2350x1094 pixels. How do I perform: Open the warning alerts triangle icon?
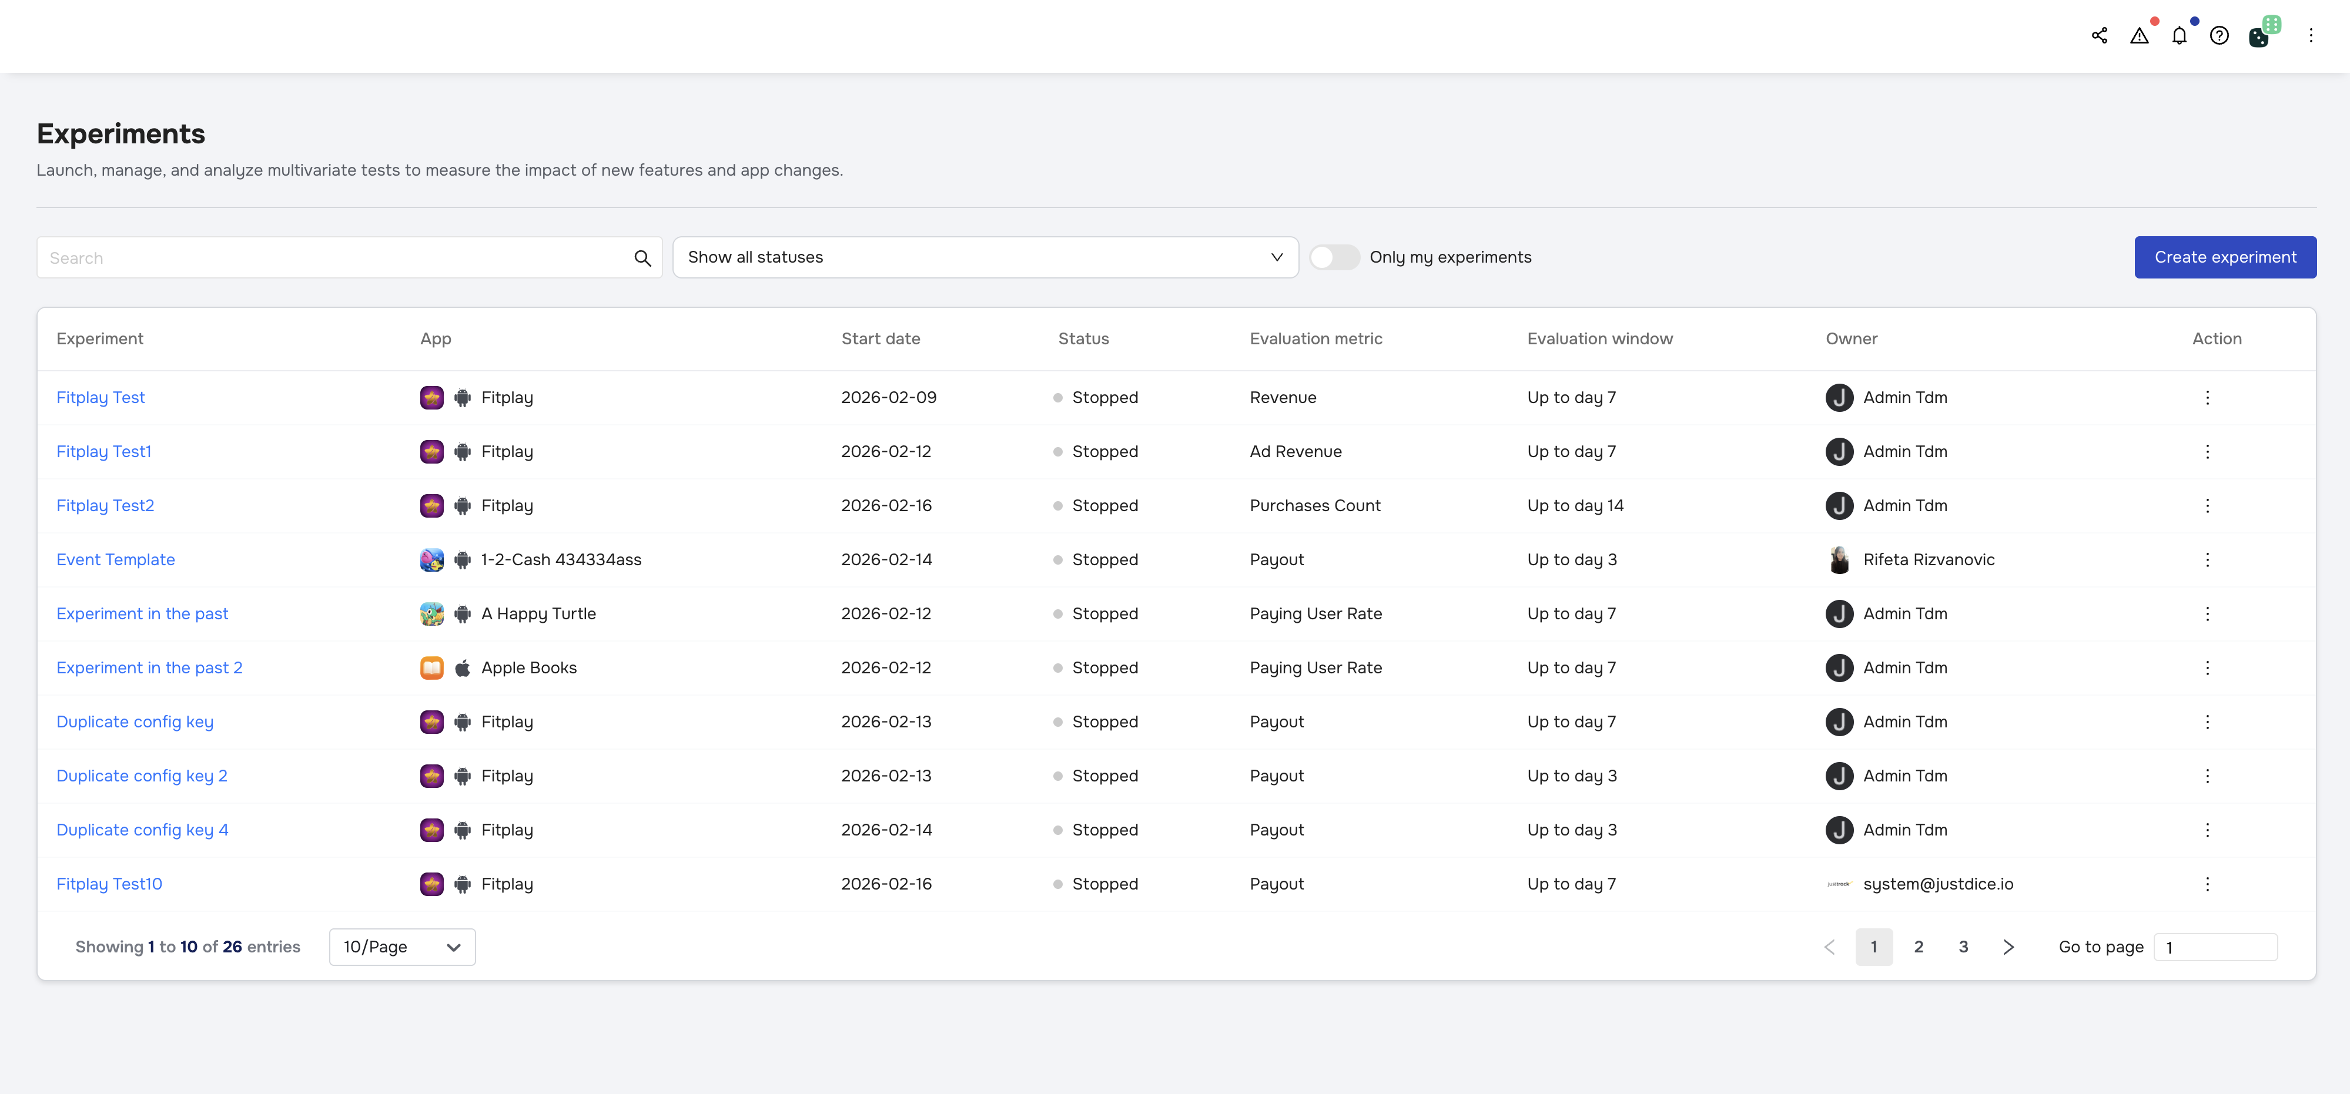(2139, 36)
